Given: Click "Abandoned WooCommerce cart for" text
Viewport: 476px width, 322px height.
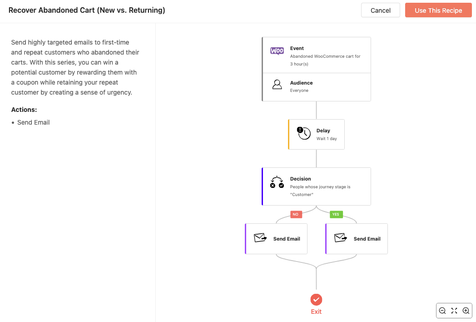Looking at the screenshot, I should [x=325, y=56].
